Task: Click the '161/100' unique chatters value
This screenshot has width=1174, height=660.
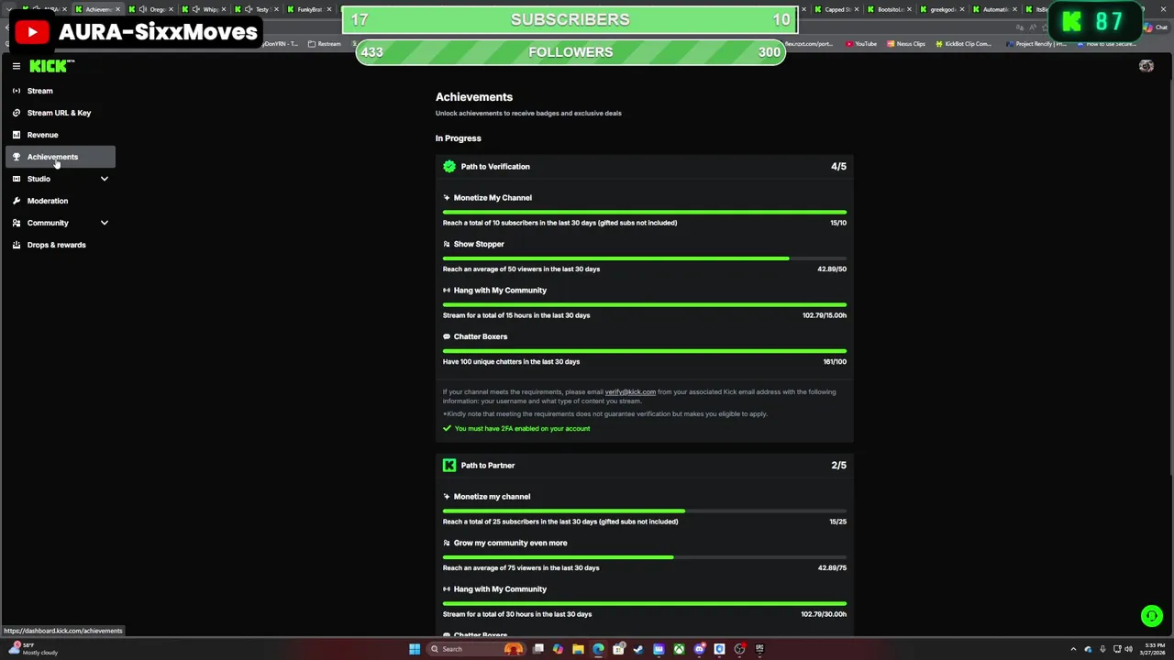Action: [x=835, y=361]
